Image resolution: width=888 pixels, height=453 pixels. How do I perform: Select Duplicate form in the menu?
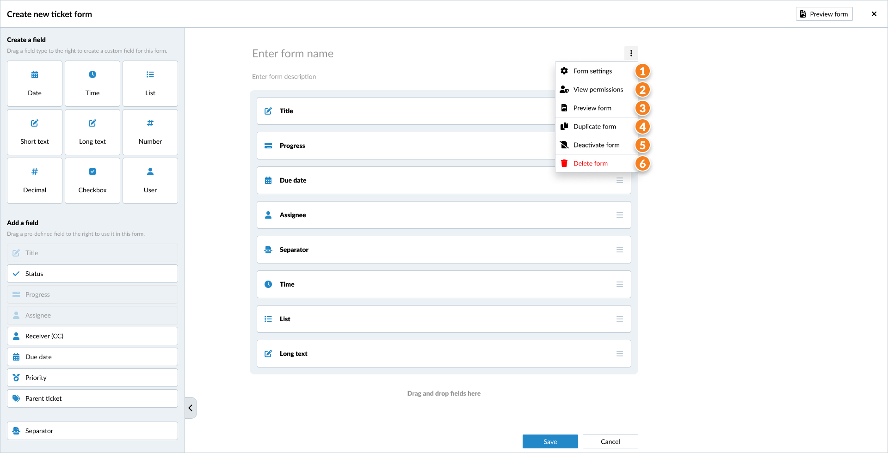(594, 126)
